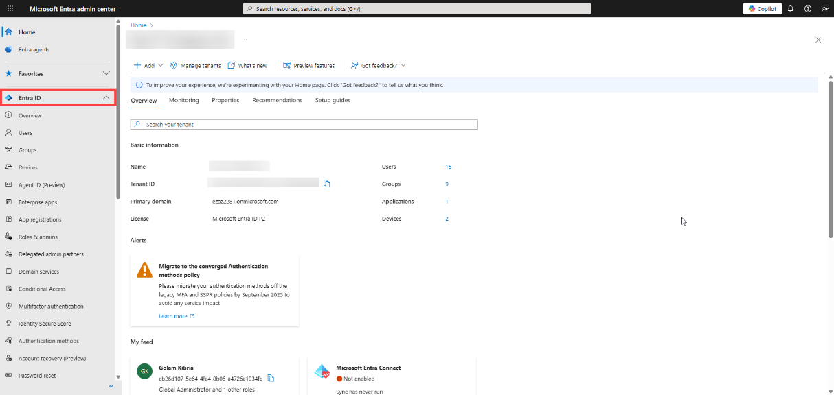Viewport: 834px width, 395px height.
Task: Click the Multifactor authentication shield icon
Action: pos(9,307)
